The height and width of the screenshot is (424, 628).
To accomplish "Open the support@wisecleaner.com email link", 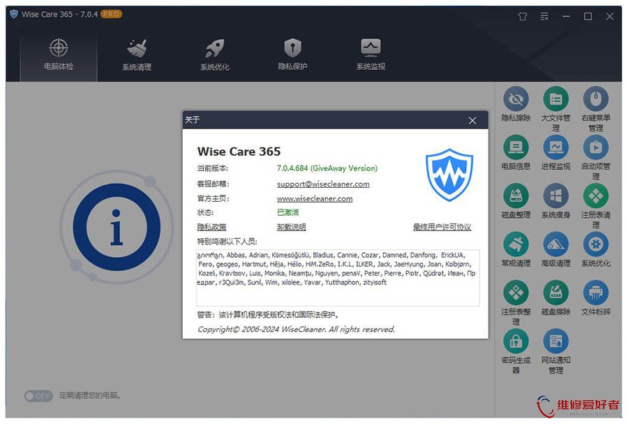I will [323, 184].
